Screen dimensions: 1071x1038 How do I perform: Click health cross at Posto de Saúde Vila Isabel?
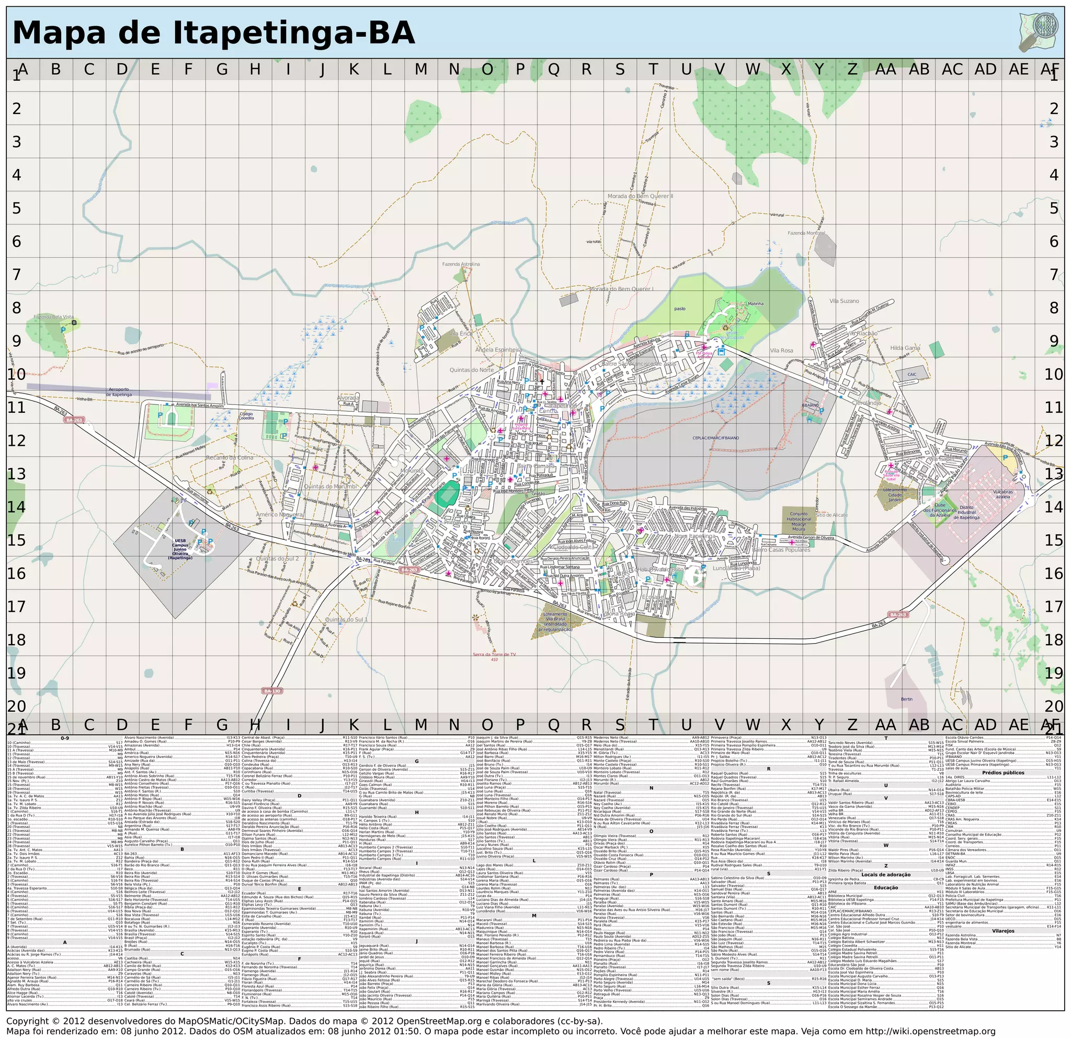click(x=891, y=466)
